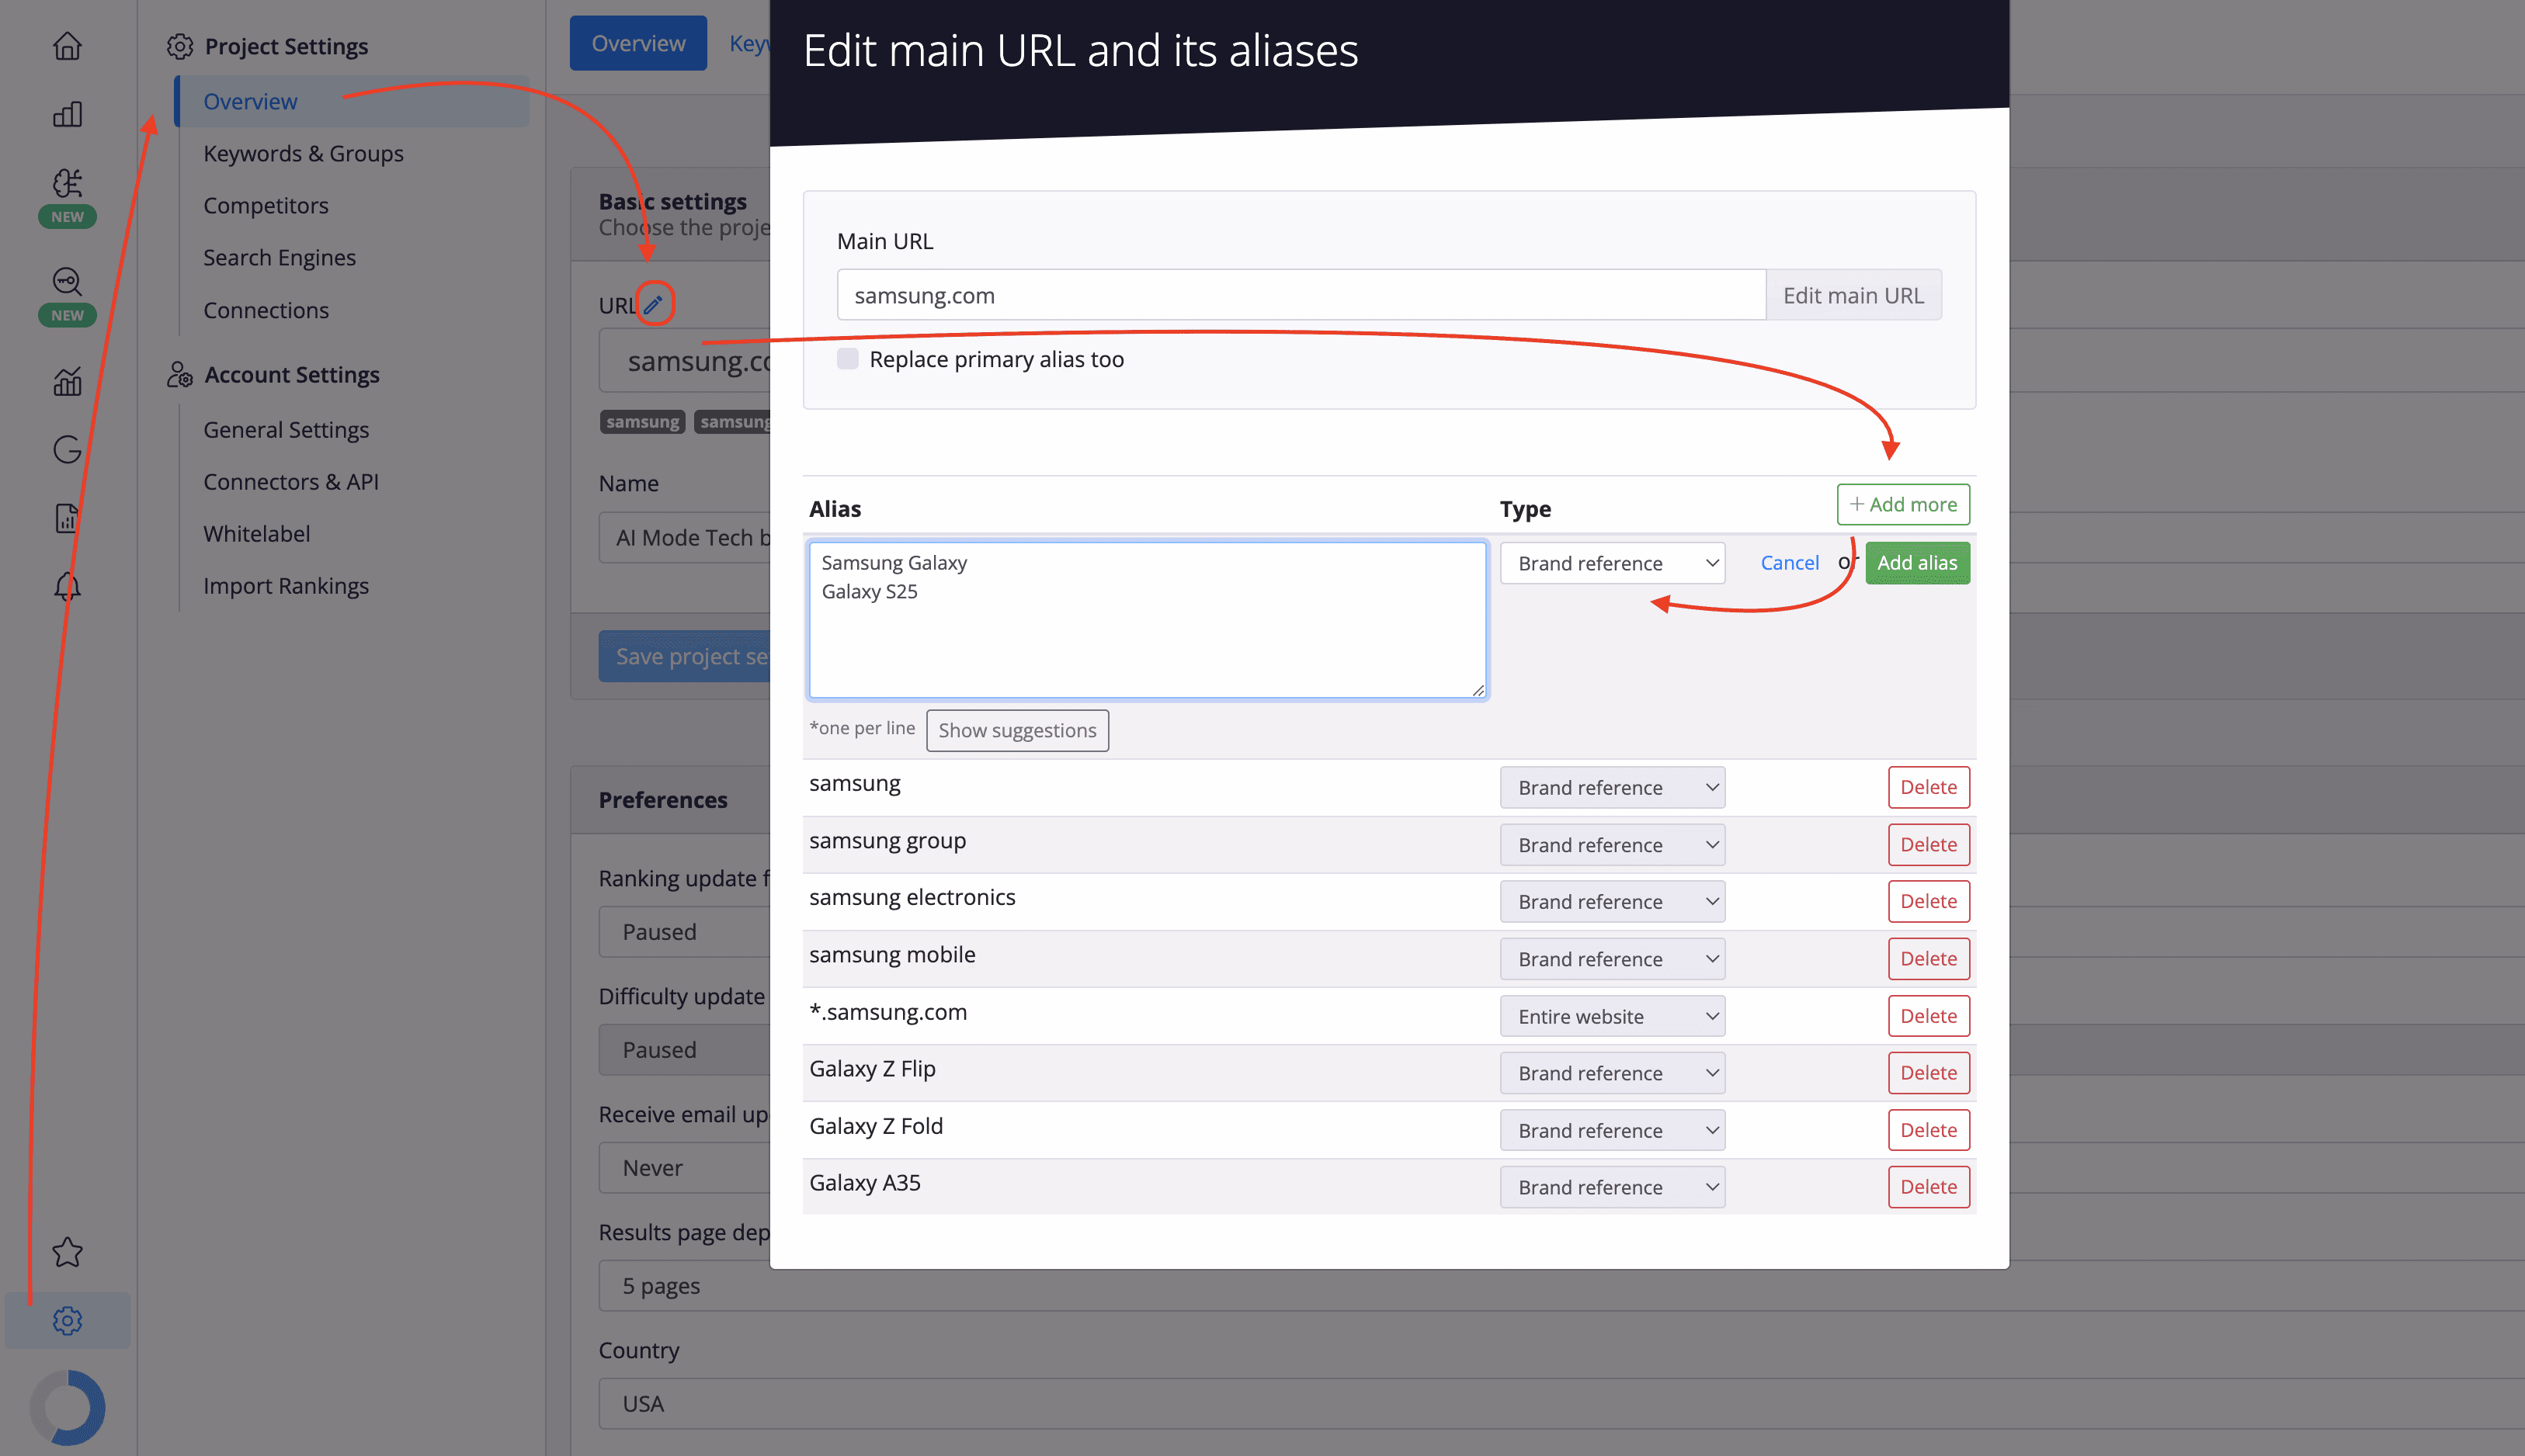Screen dimensions: 2525x1456
Task: Click the Save project settings button
Action: click(686, 656)
